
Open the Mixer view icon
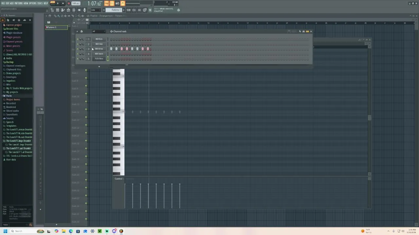click(x=74, y=10)
